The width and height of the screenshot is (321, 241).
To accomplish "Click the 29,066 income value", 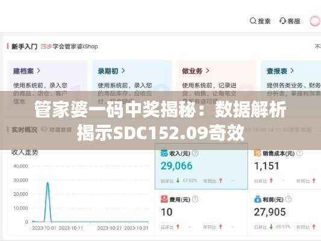I will (x=176, y=166).
